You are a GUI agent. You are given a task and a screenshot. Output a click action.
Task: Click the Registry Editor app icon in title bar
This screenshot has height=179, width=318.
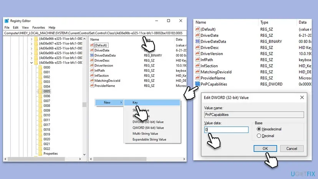point(7,21)
